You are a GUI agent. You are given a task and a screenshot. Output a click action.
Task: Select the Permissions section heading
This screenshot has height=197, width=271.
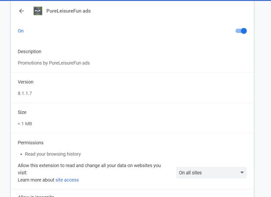(31, 142)
